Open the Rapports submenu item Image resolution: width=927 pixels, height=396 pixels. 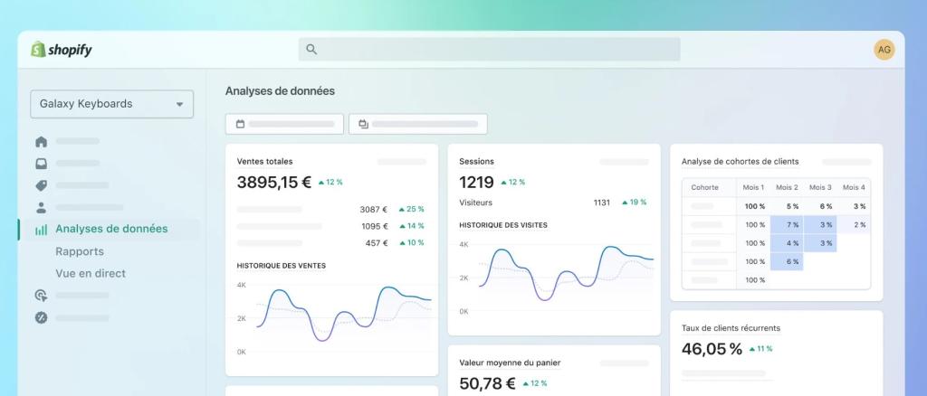80,251
